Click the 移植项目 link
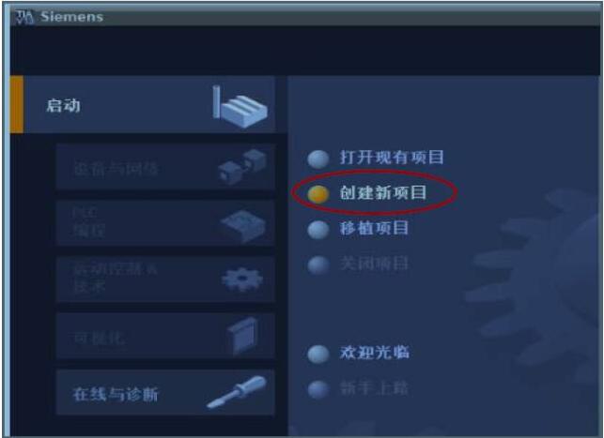Screen dimensions: 604x438 coord(374,228)
